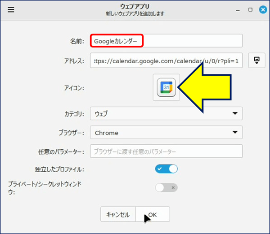Open the hamburger menu
The height and width of the screenshot is (234, 270).
pyautogui.click(x=11, y=9)
